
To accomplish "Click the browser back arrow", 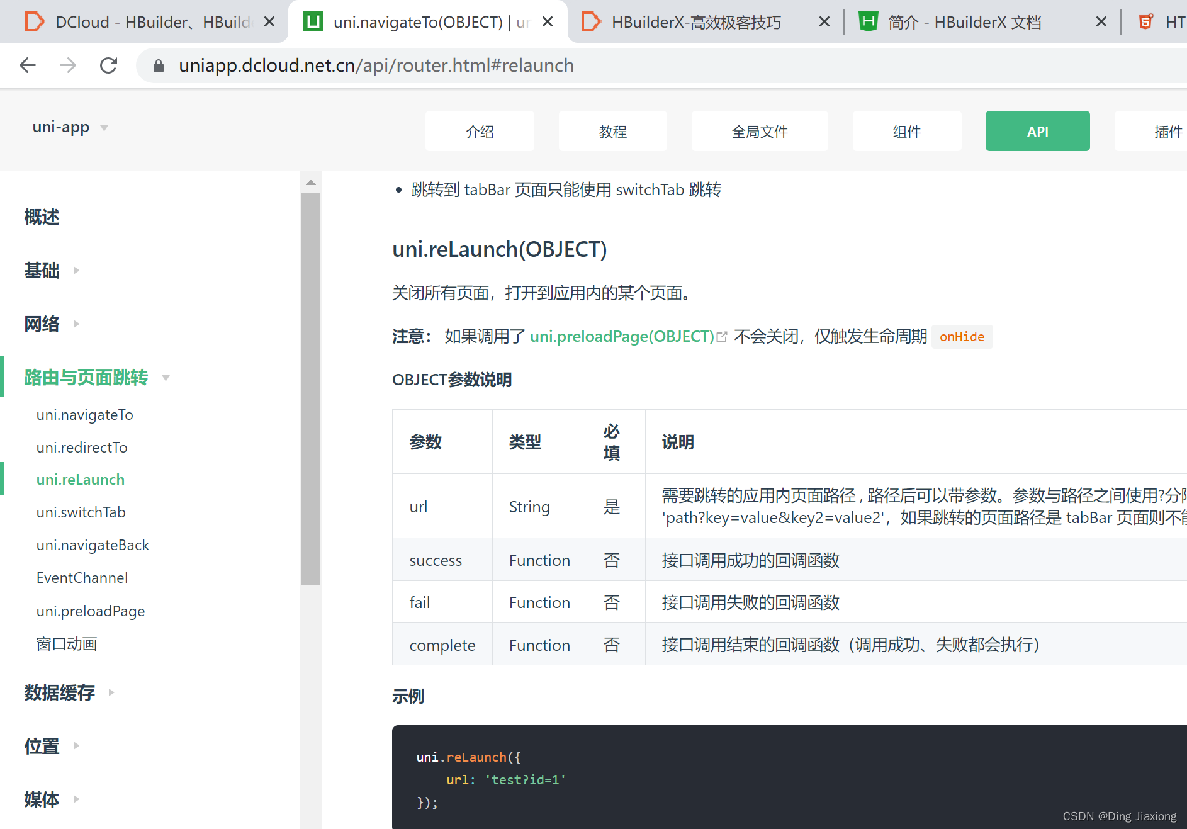I will click(28, 65).
